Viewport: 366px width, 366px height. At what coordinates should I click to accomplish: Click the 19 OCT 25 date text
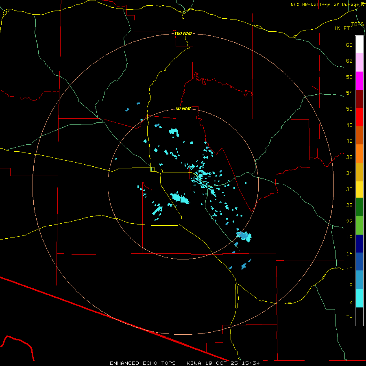click(222, 363)
